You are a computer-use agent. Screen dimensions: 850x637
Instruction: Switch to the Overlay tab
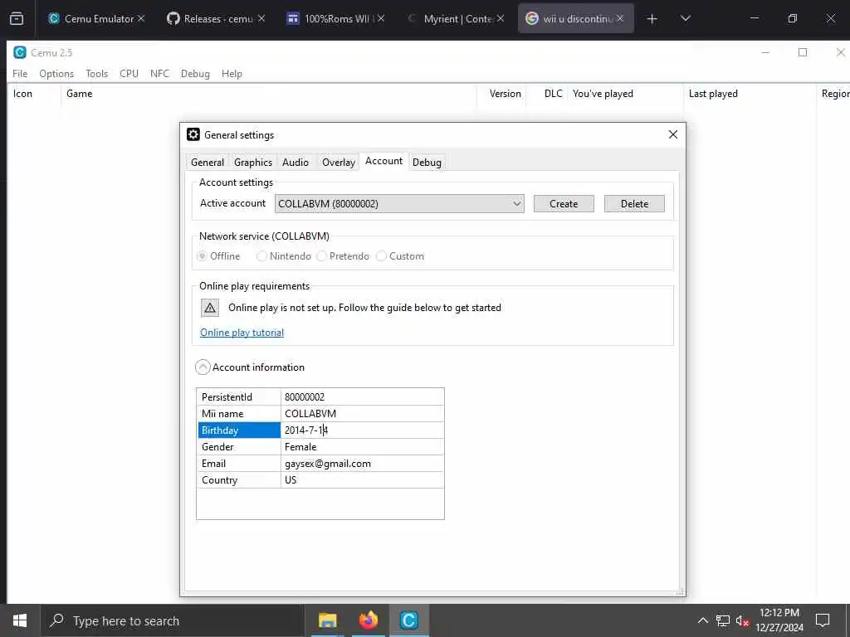[339, 163]
